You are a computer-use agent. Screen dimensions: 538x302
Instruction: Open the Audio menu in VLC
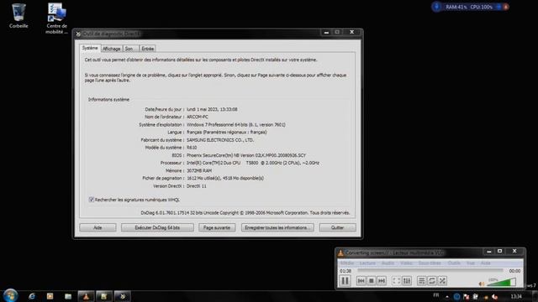tap(388, 263)
